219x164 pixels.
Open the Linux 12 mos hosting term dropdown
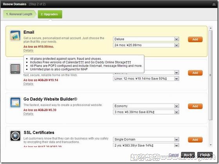tap(146, 79)
